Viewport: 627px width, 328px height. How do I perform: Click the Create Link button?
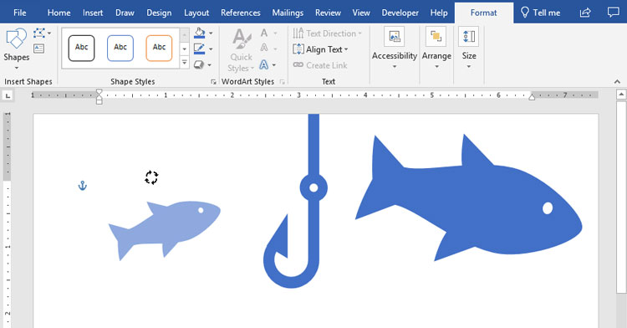(x=320, y=64)
